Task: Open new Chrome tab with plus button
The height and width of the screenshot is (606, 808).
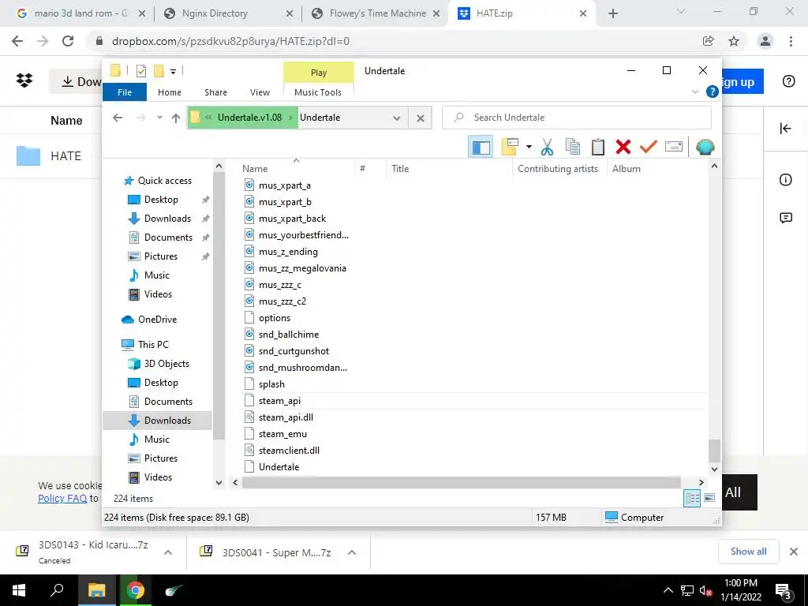Action: pyautogui.click(x=612, y=14)
